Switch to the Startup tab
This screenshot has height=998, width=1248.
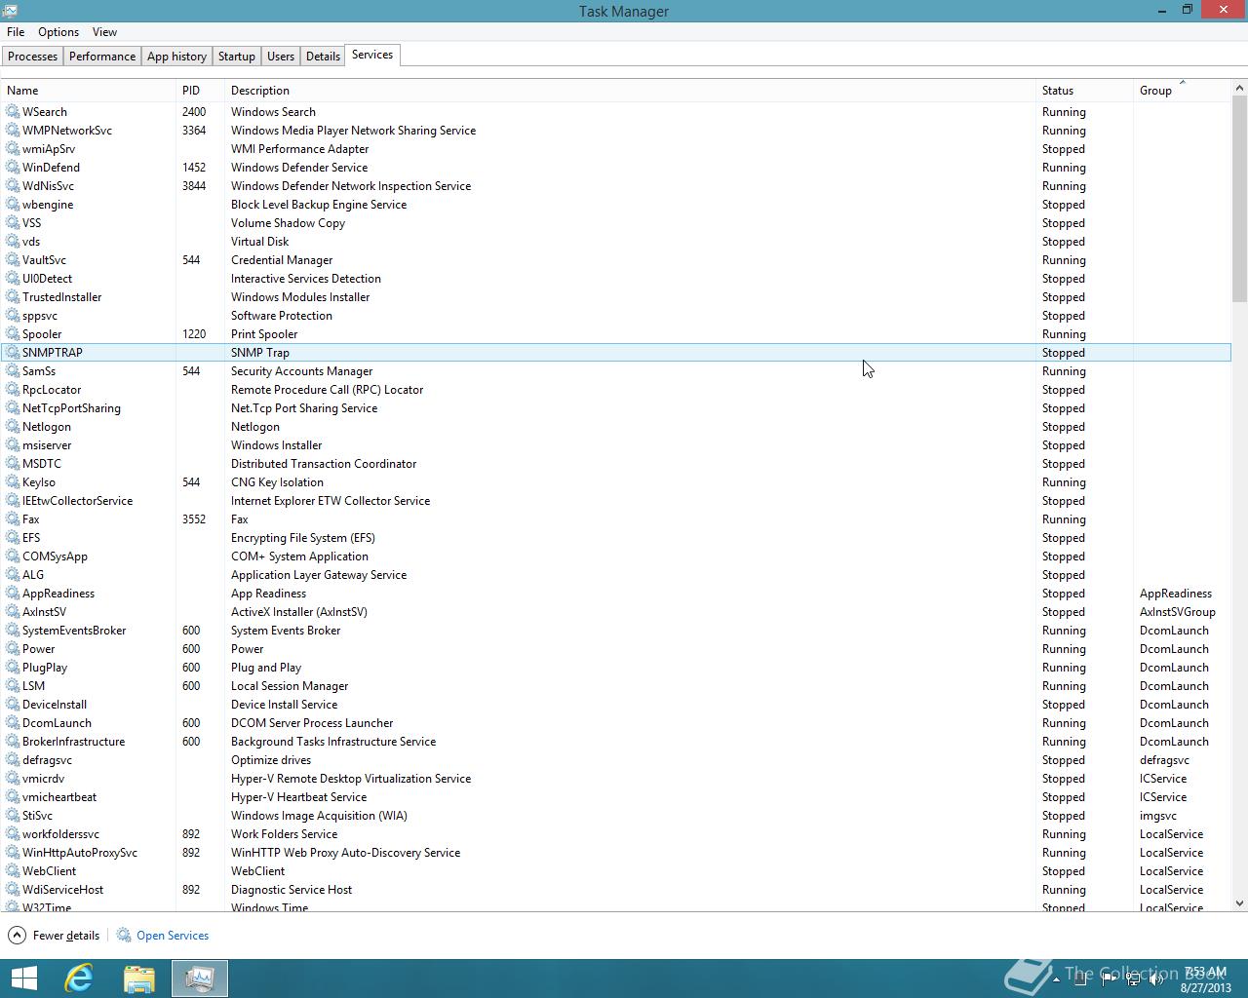[x=236, y=57]
